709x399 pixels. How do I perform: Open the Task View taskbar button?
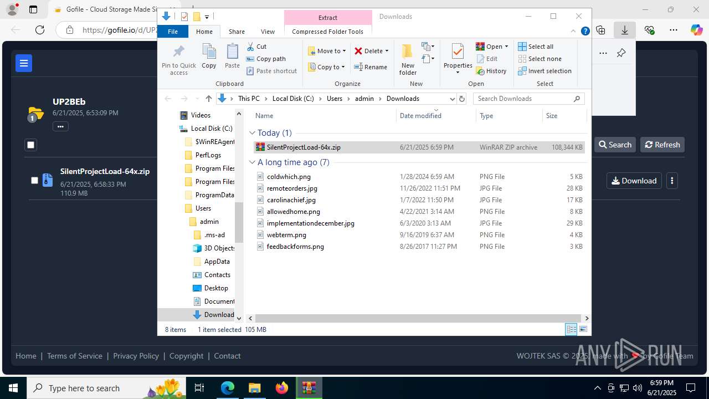pos(200,388)
